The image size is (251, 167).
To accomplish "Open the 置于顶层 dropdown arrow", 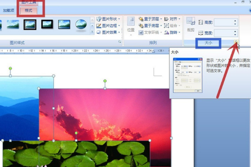I will point(161,19).
